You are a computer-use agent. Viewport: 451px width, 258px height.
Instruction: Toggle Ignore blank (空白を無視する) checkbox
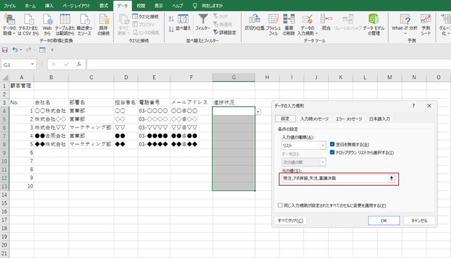point(332,144)
